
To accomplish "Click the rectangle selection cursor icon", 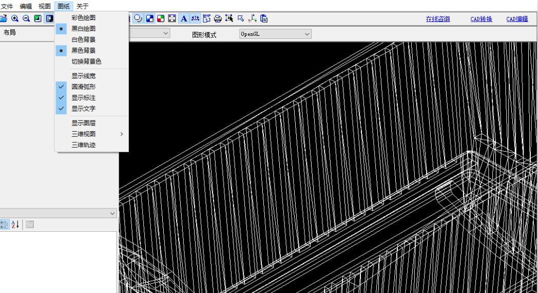I will [x=229, y=18].
